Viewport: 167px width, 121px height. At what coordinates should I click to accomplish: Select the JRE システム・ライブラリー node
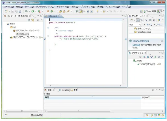(x=26, y=37)
